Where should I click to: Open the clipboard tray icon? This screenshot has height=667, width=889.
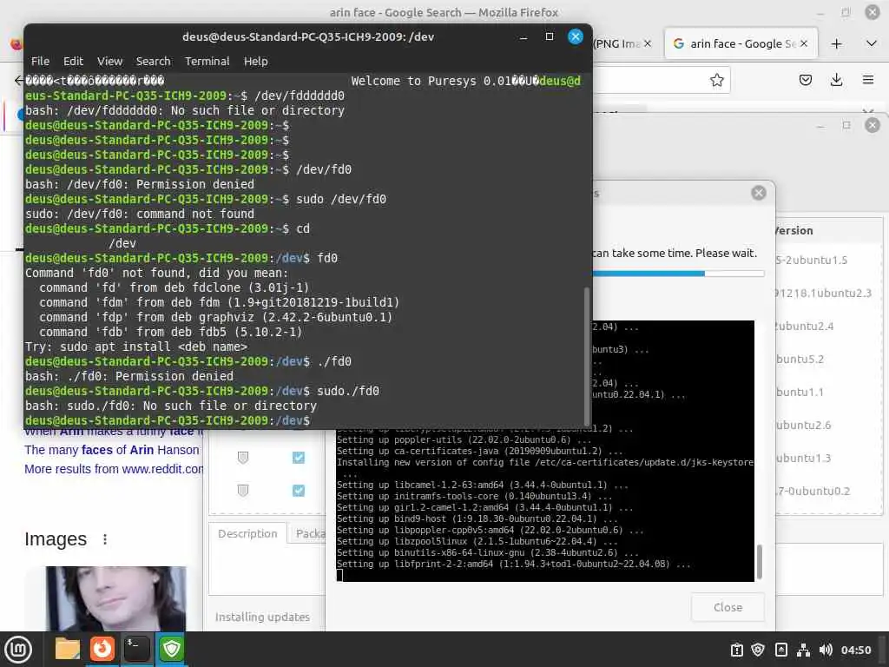tap(736, 650)
